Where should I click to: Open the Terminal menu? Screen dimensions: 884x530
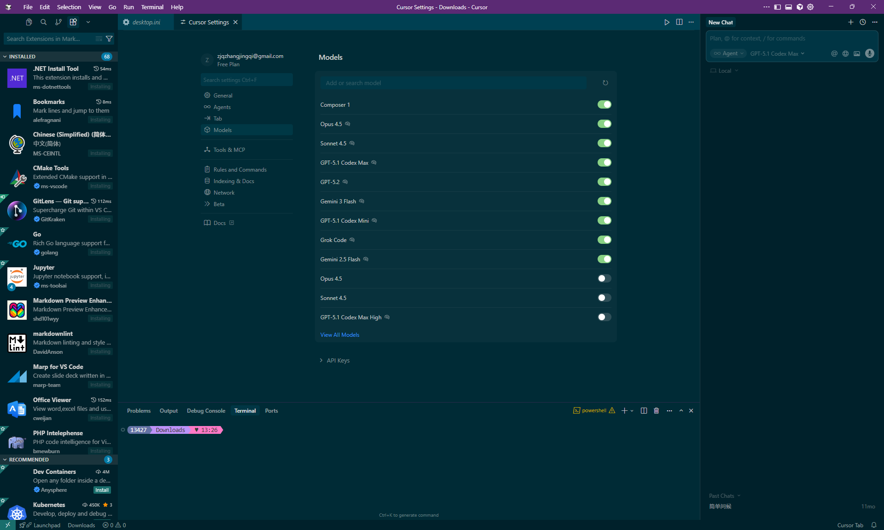[x=152, y=7]
